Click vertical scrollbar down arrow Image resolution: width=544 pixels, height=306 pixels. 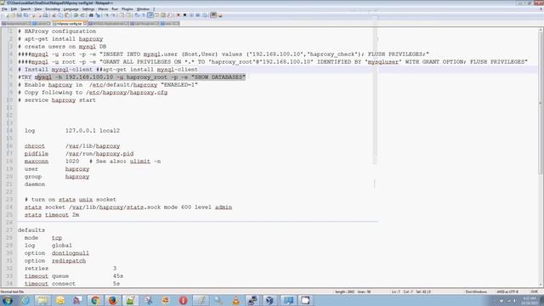pyautogui.click(x=541, y=285)
